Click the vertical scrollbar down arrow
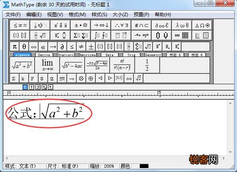This screenshot has height=172, width=237. pyautogui.click(x=230, y=152)
